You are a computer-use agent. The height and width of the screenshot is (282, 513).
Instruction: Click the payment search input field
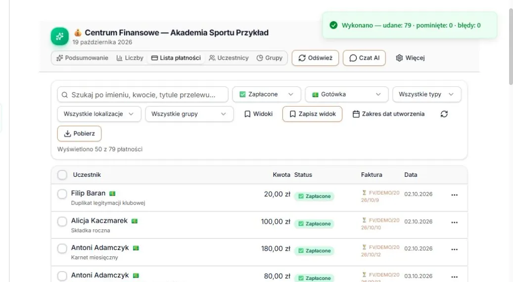tap(142, 94)
